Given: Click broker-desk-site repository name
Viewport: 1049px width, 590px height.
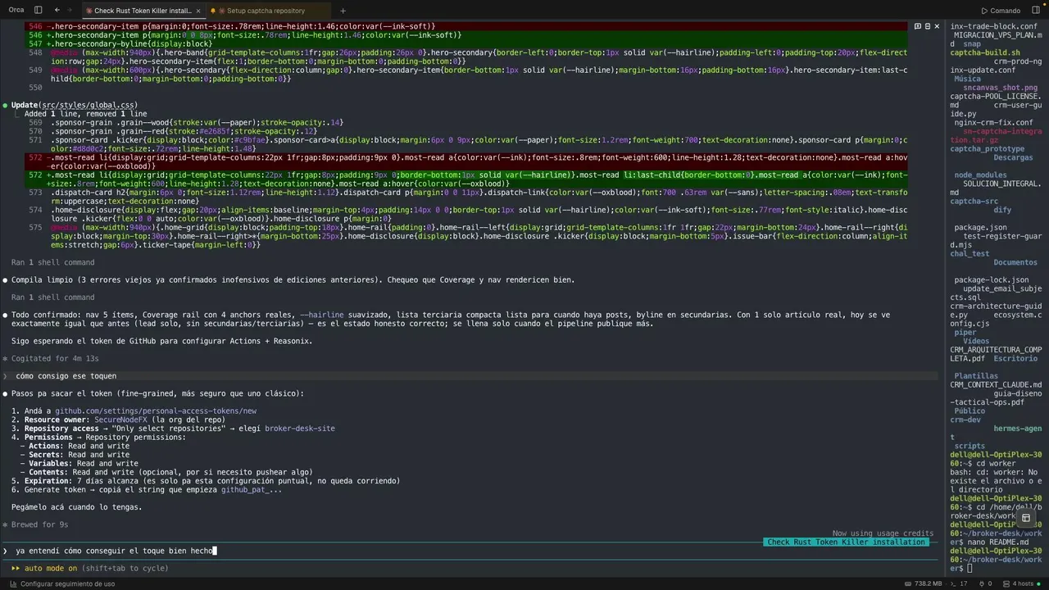Looking at the screenshot, I should pyautogui.click(x=300, y=429).
